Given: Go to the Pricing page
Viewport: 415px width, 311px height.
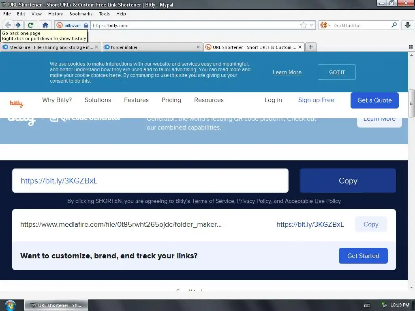Looking at the screenshot, I should 171,100.
